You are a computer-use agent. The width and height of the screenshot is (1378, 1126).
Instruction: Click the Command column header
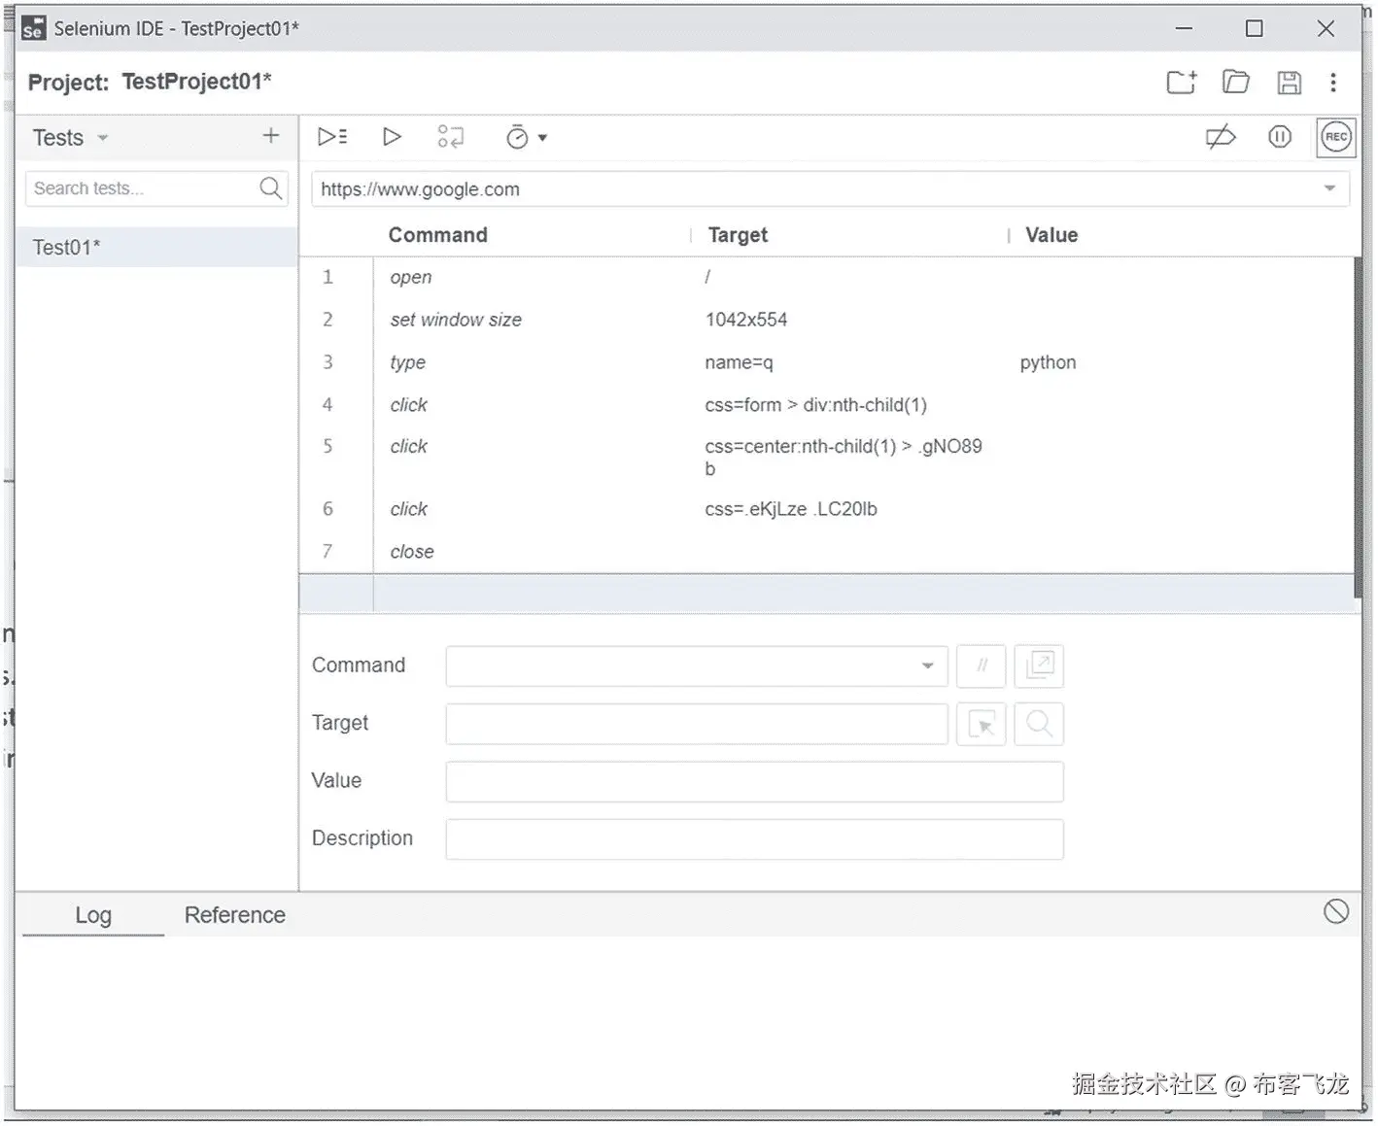click(438, 235)
